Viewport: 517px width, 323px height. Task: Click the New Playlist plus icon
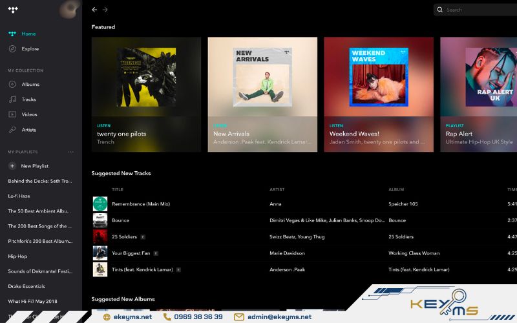(12, 166)
